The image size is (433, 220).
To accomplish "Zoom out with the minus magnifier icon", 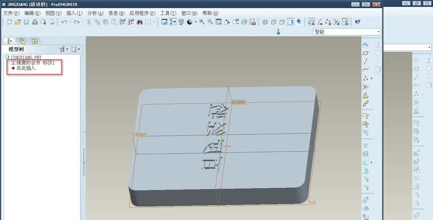I will [x=210, y=22].
